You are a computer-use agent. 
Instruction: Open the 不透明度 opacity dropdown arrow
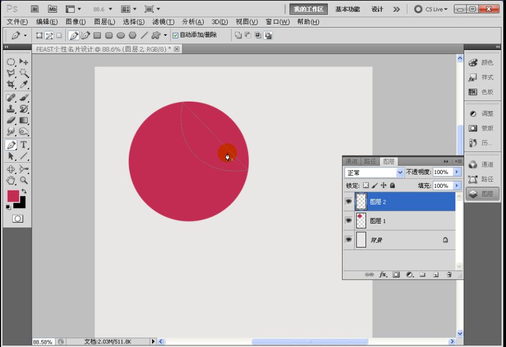[x=456, y=172]
